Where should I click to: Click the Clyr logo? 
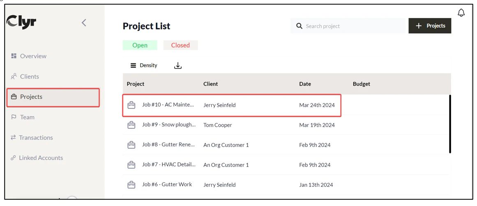coord(21,22)
